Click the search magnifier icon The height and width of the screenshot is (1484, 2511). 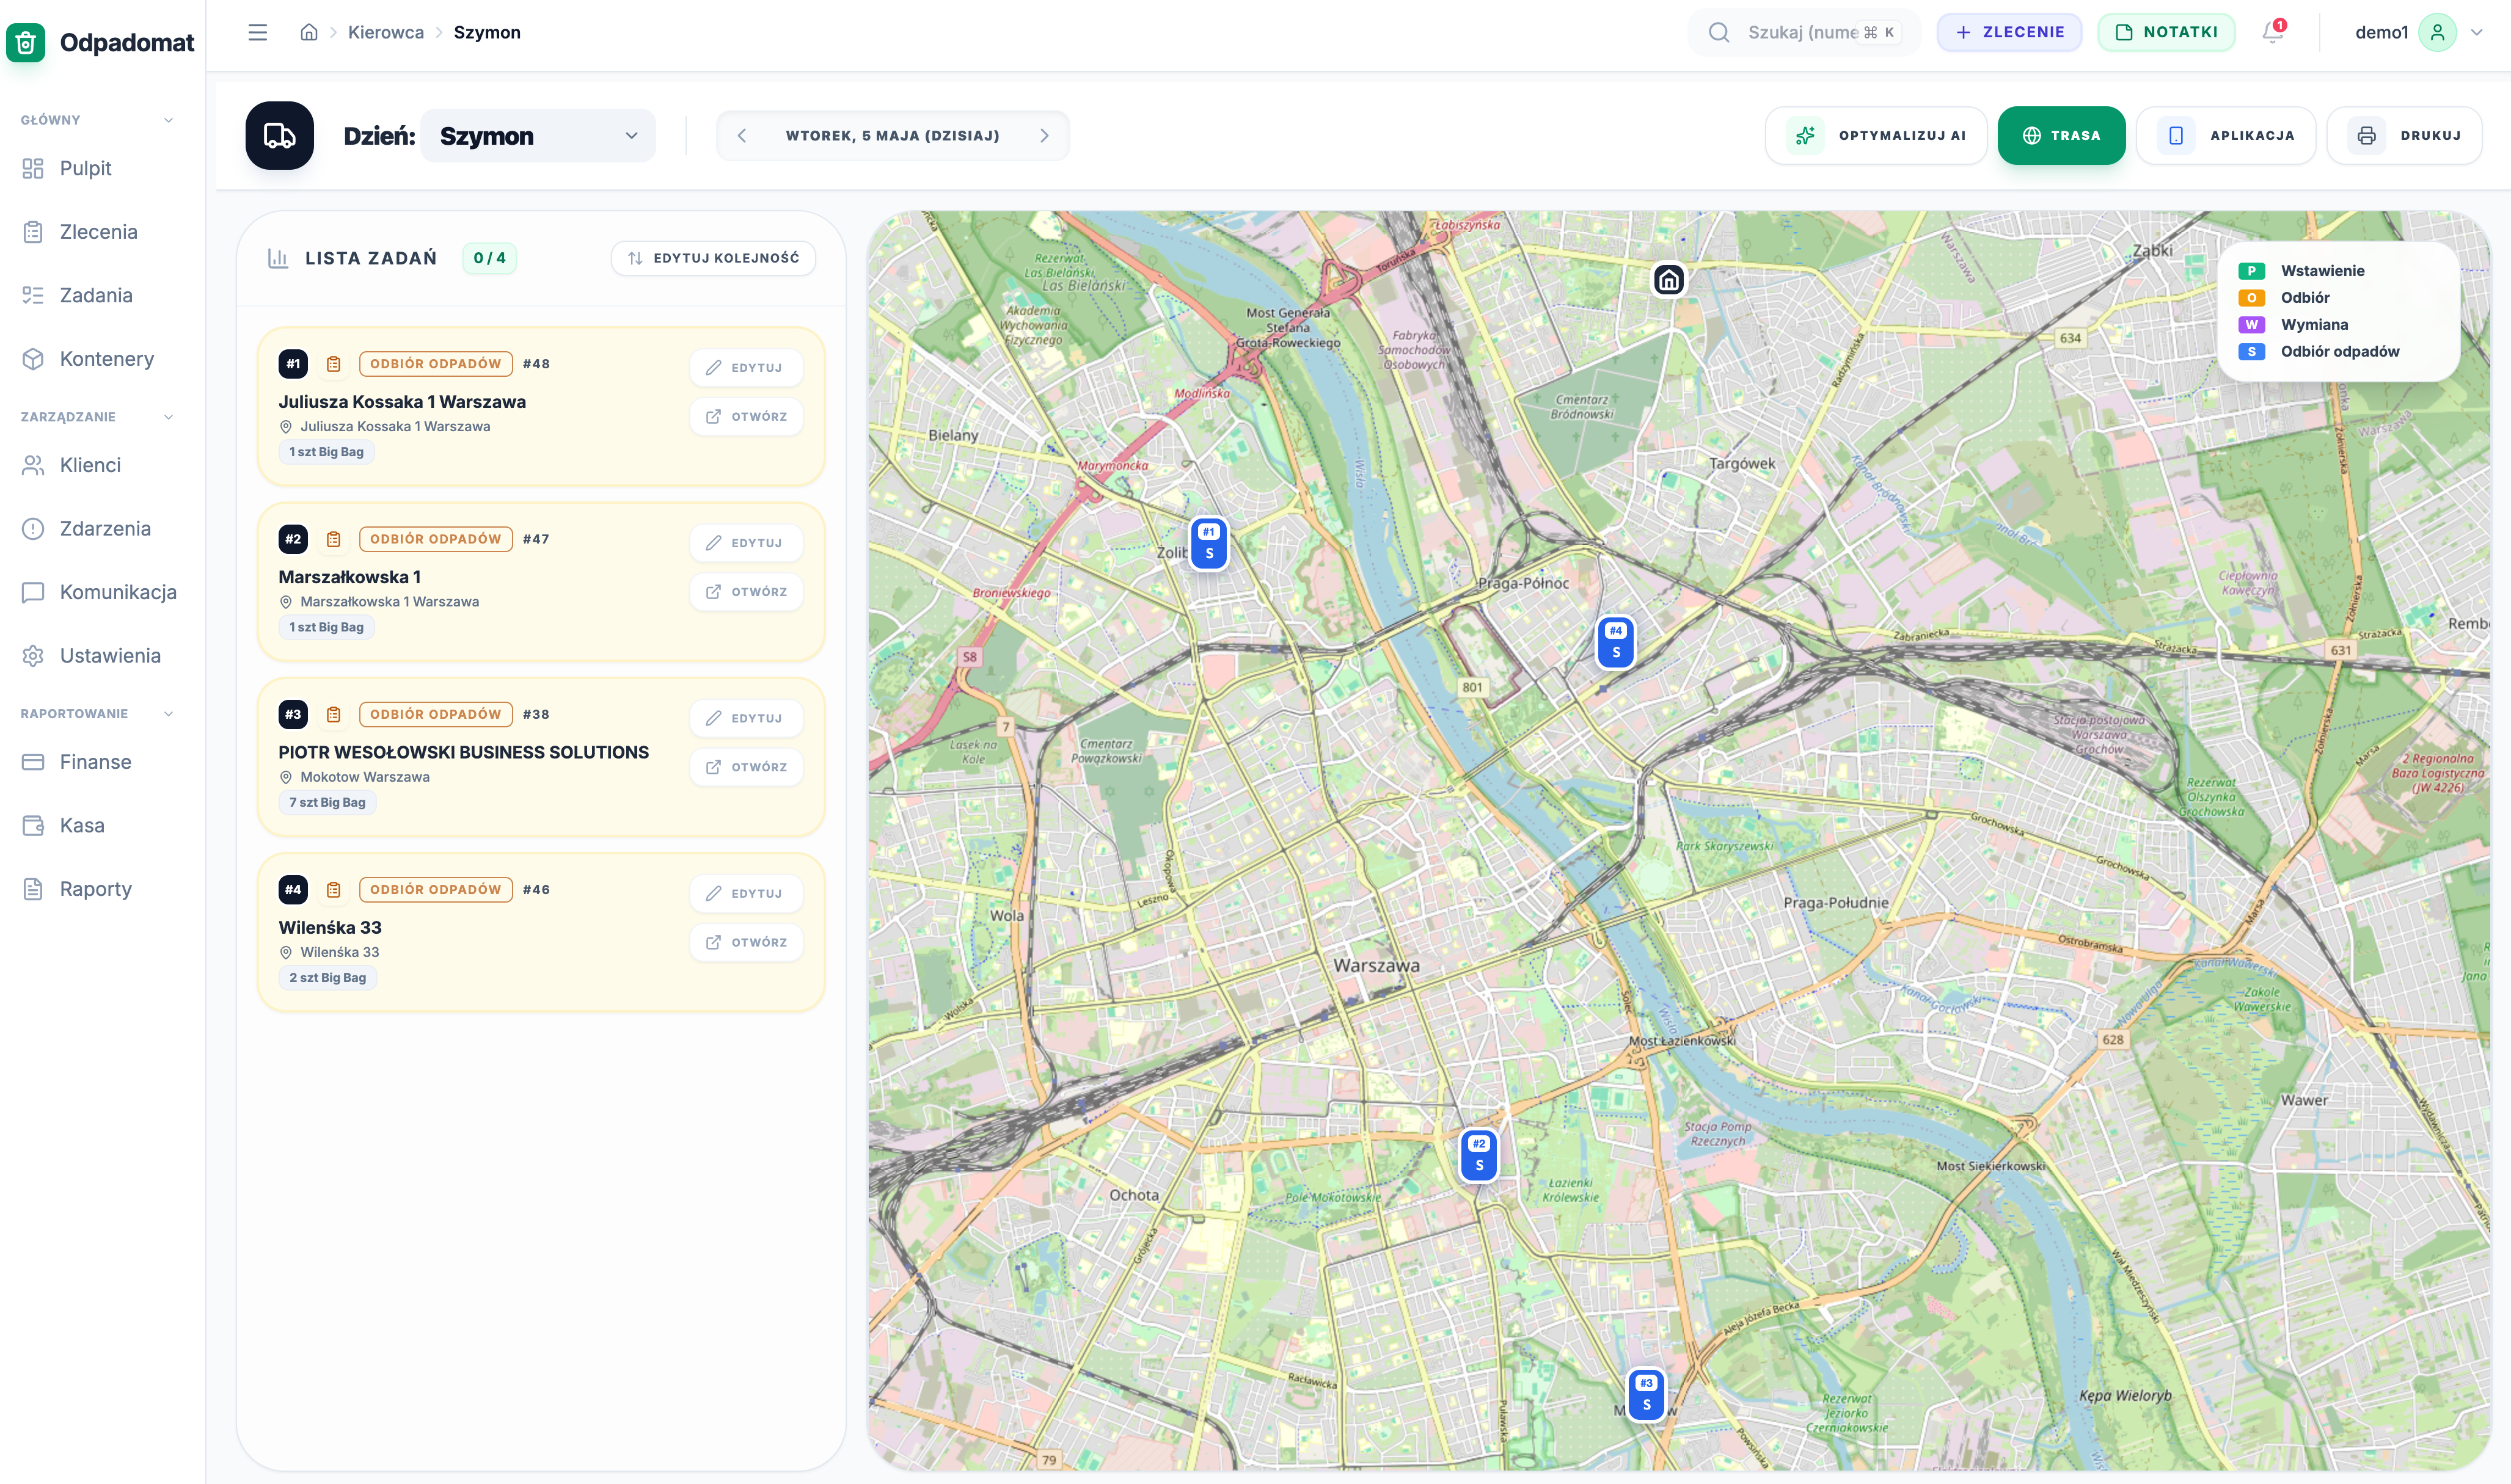tap(1719, 32)
